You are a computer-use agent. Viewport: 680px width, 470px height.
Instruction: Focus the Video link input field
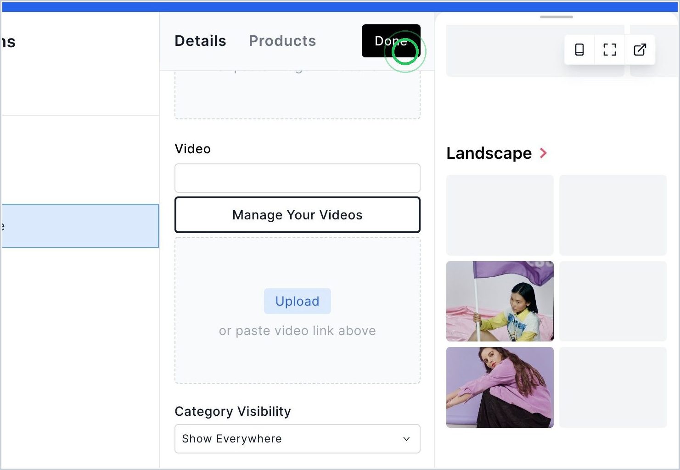coord(298,178)
